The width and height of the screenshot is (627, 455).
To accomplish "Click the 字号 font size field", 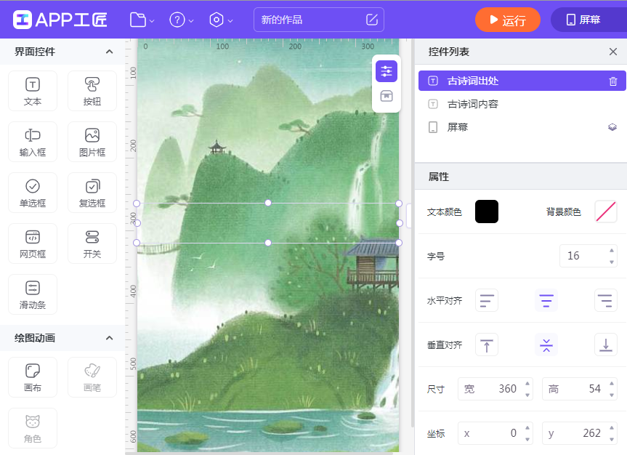I will click(x=588, y=256).
